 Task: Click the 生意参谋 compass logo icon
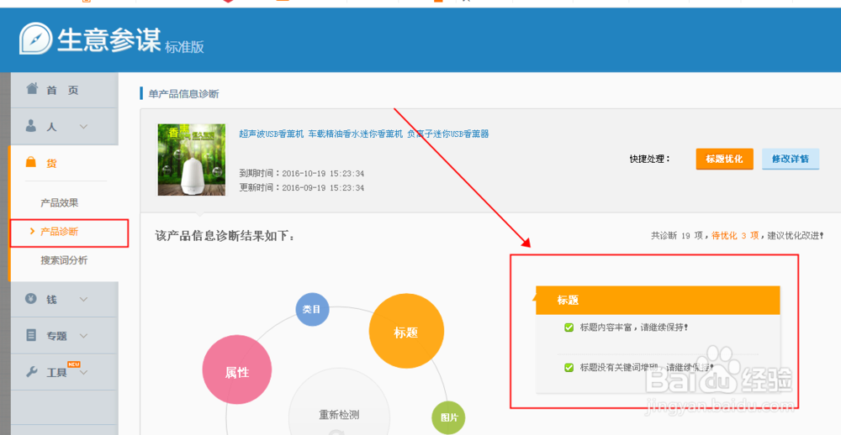click(35, 39)
